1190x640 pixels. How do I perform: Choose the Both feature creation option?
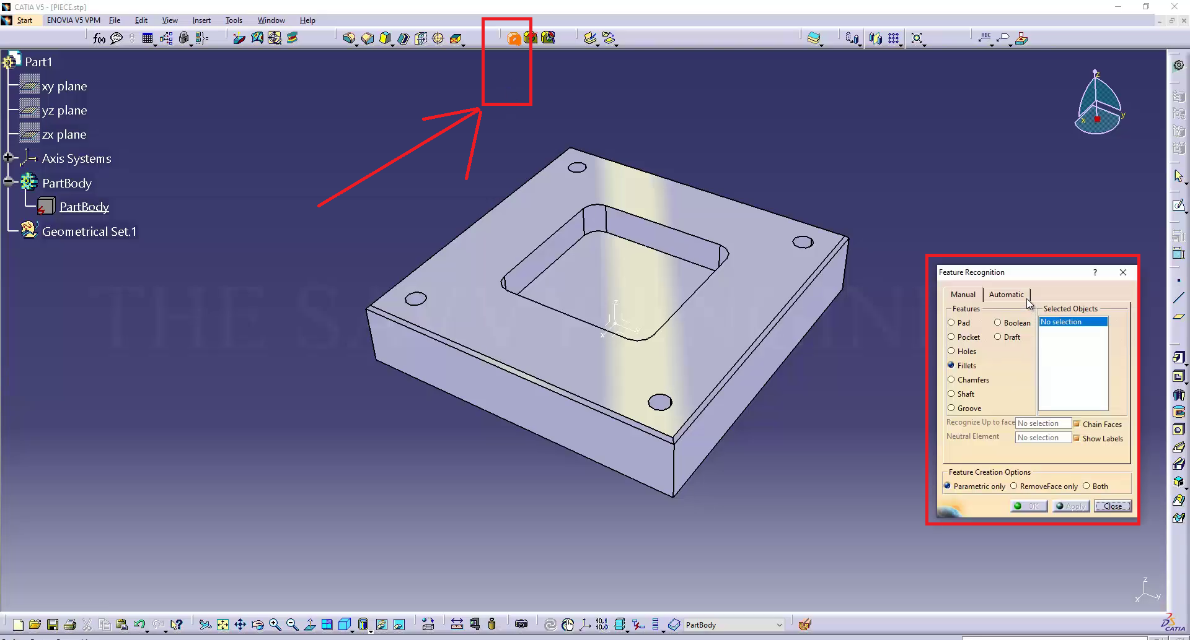pos(1086,486)
